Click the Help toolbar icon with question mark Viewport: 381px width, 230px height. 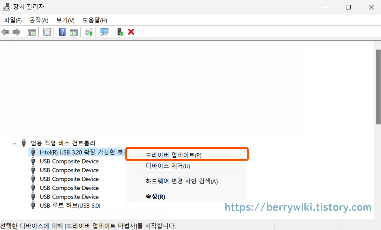62,32
